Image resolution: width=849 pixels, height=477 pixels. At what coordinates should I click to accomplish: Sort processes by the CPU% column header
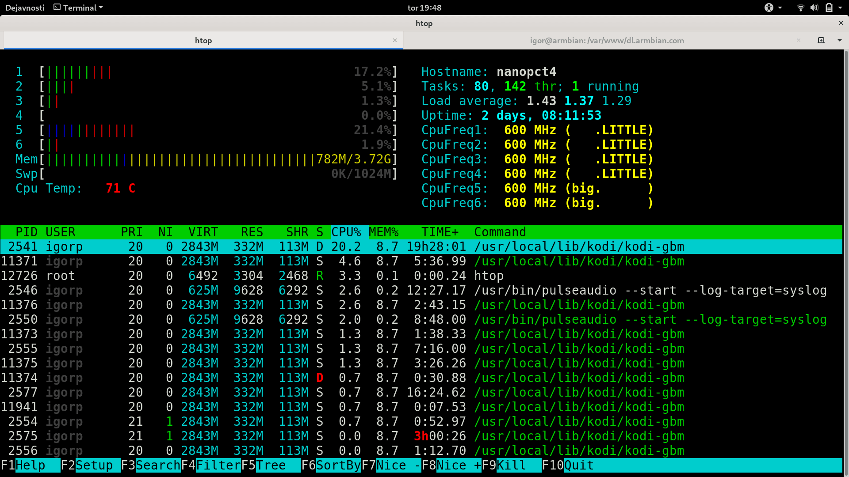click(346, 232)
